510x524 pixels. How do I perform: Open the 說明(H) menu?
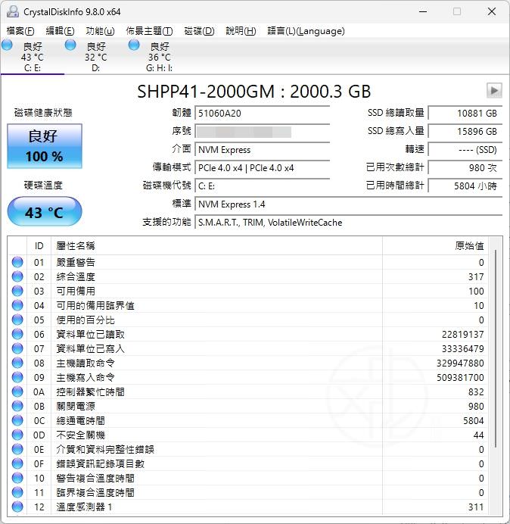click(x=241, y=31)
